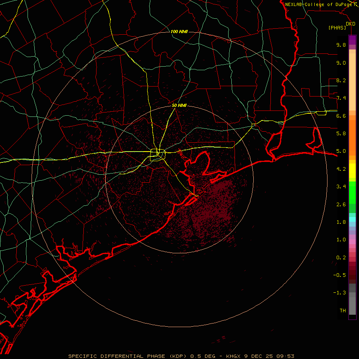This screenshot has width=359, height=359.
Task: Click the -0.5 legend value
Action: click(x=339, y=275)
